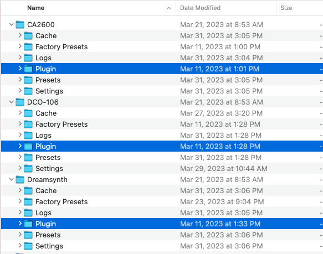Sort by the Size column header
Viewport: 323px width, 254px height.
coord(286,8)
